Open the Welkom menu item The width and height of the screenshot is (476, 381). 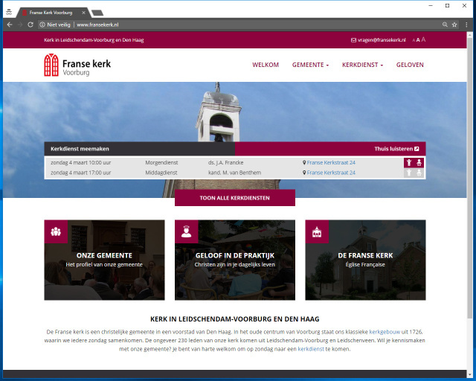point(266,65)
